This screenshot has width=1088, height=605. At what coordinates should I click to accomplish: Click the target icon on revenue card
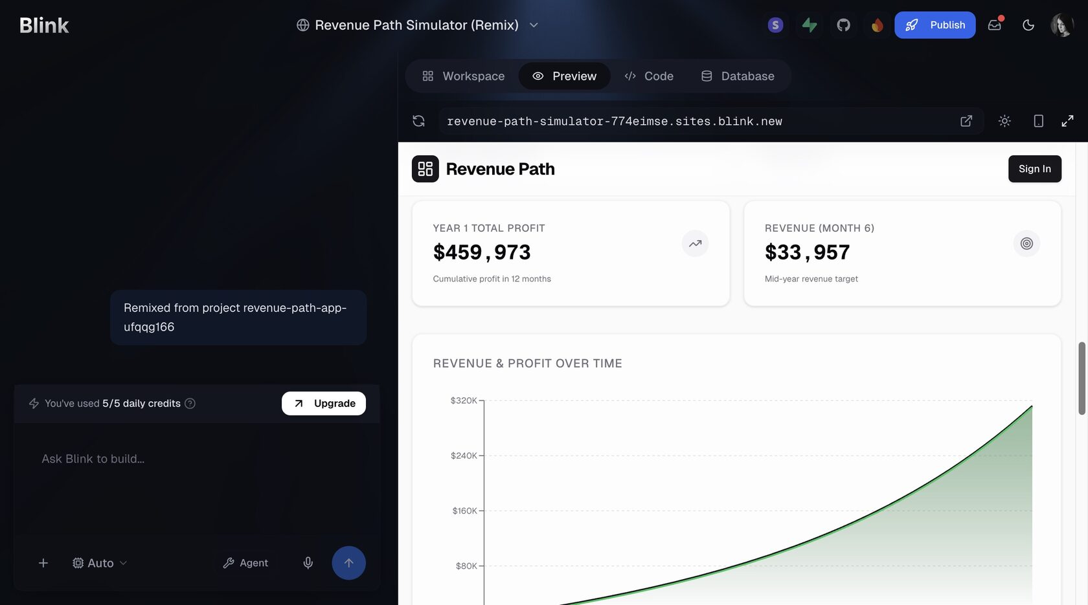[x=1026, y=244]
